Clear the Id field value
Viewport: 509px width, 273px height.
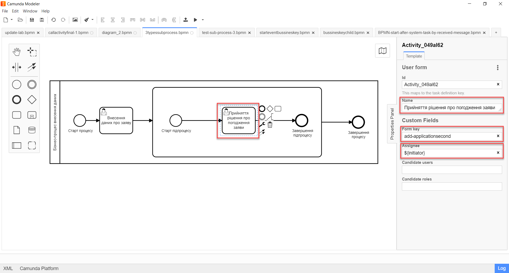tap(498, 84)
